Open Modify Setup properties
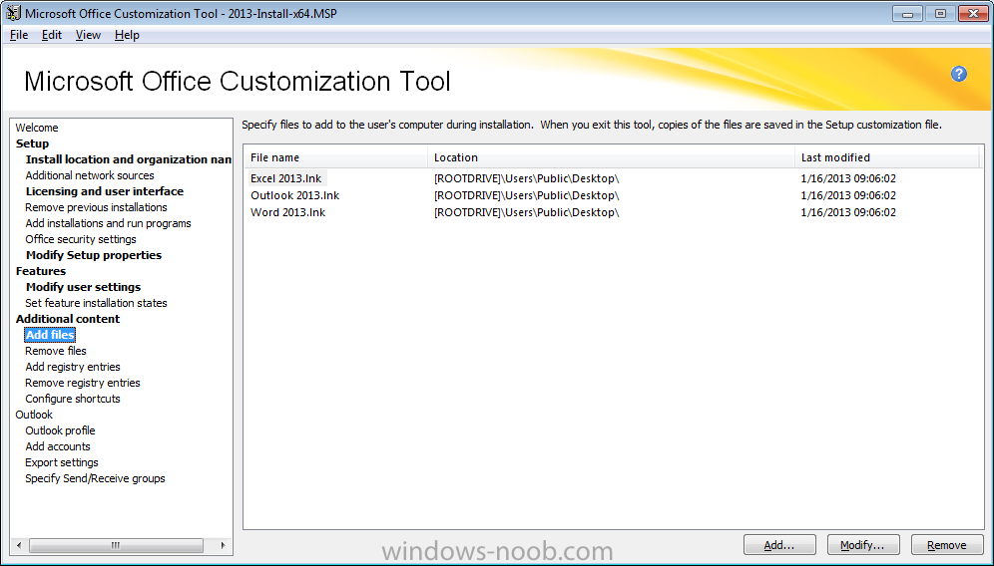Image resolution: width=994 pixels, height=566 pixels. coord(94,255)
